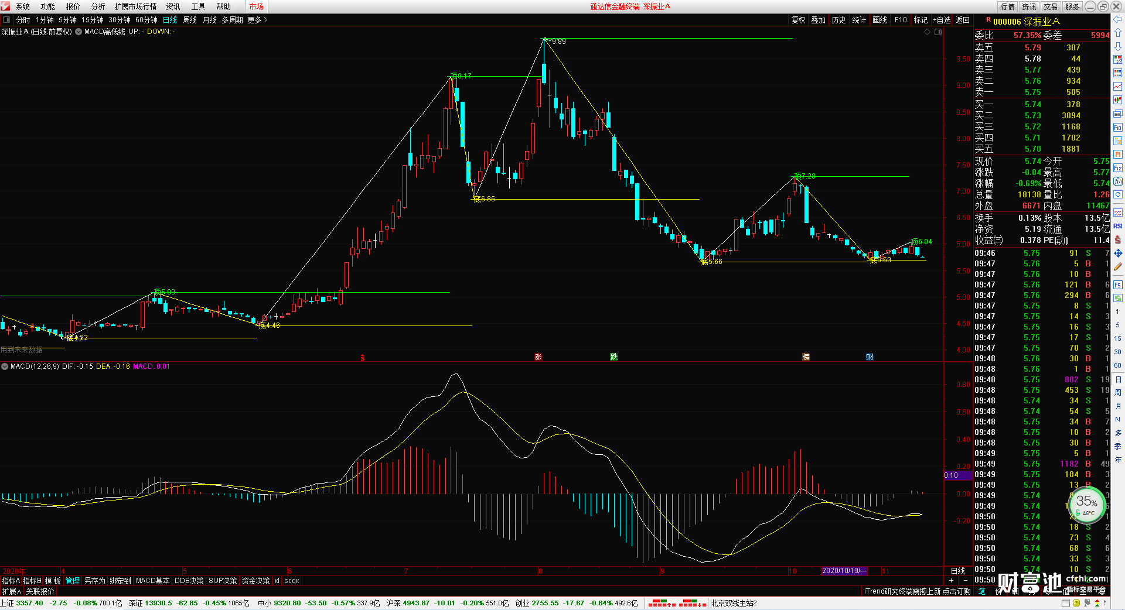This screenshot has width=1125, height=610.
Task: Switch to the 周线 weekly period
Action: (x=190, y=20)
